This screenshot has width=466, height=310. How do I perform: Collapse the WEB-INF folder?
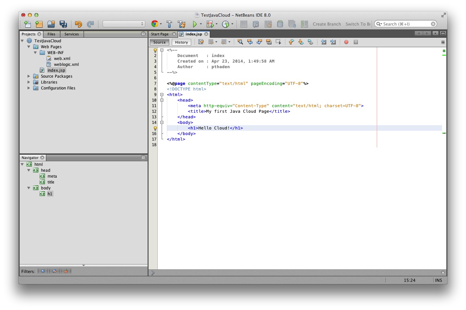(35, 53)
